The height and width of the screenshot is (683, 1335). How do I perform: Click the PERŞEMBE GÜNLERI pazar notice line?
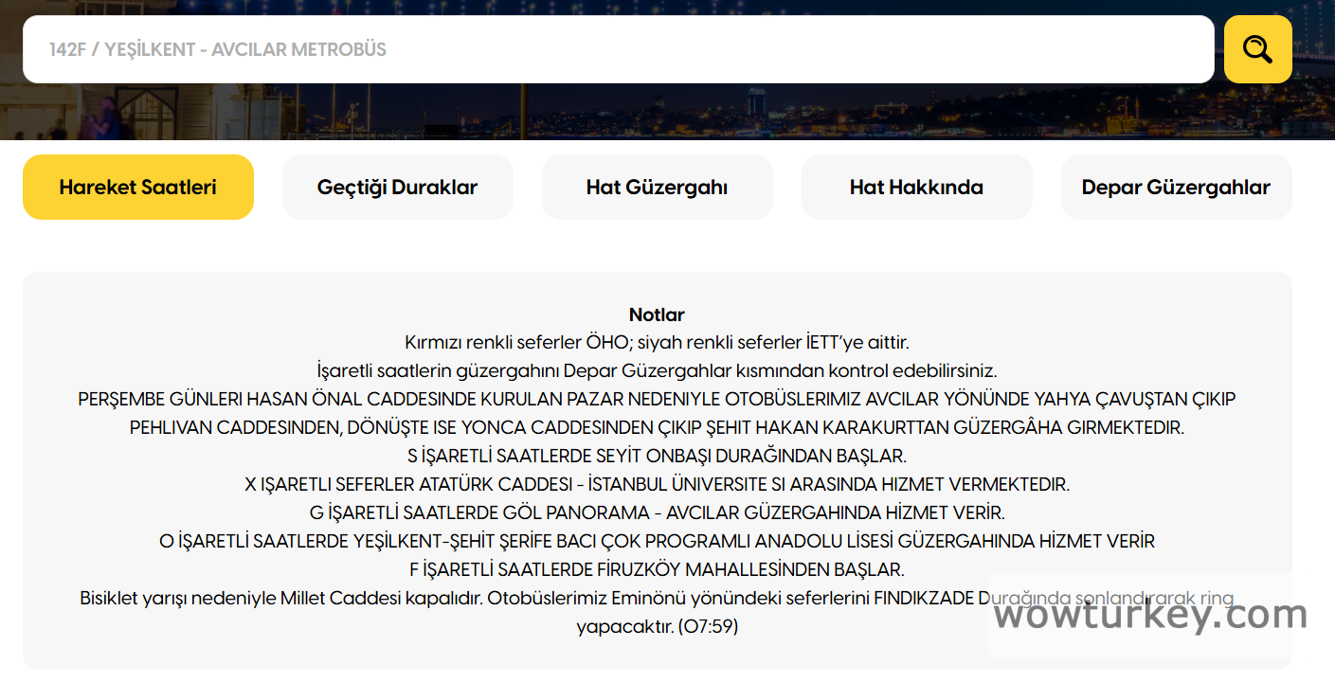tap(657, 399)
